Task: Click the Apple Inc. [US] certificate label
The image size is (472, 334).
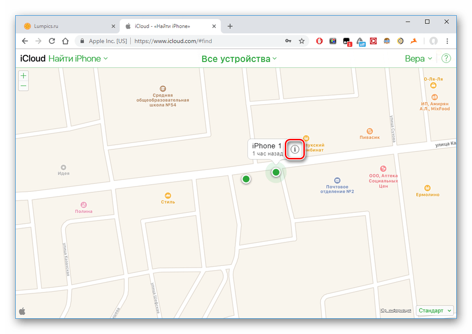Action: tap(108, 41)
